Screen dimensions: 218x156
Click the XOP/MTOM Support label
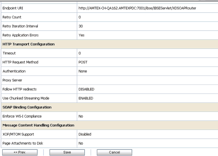point(18,134)
